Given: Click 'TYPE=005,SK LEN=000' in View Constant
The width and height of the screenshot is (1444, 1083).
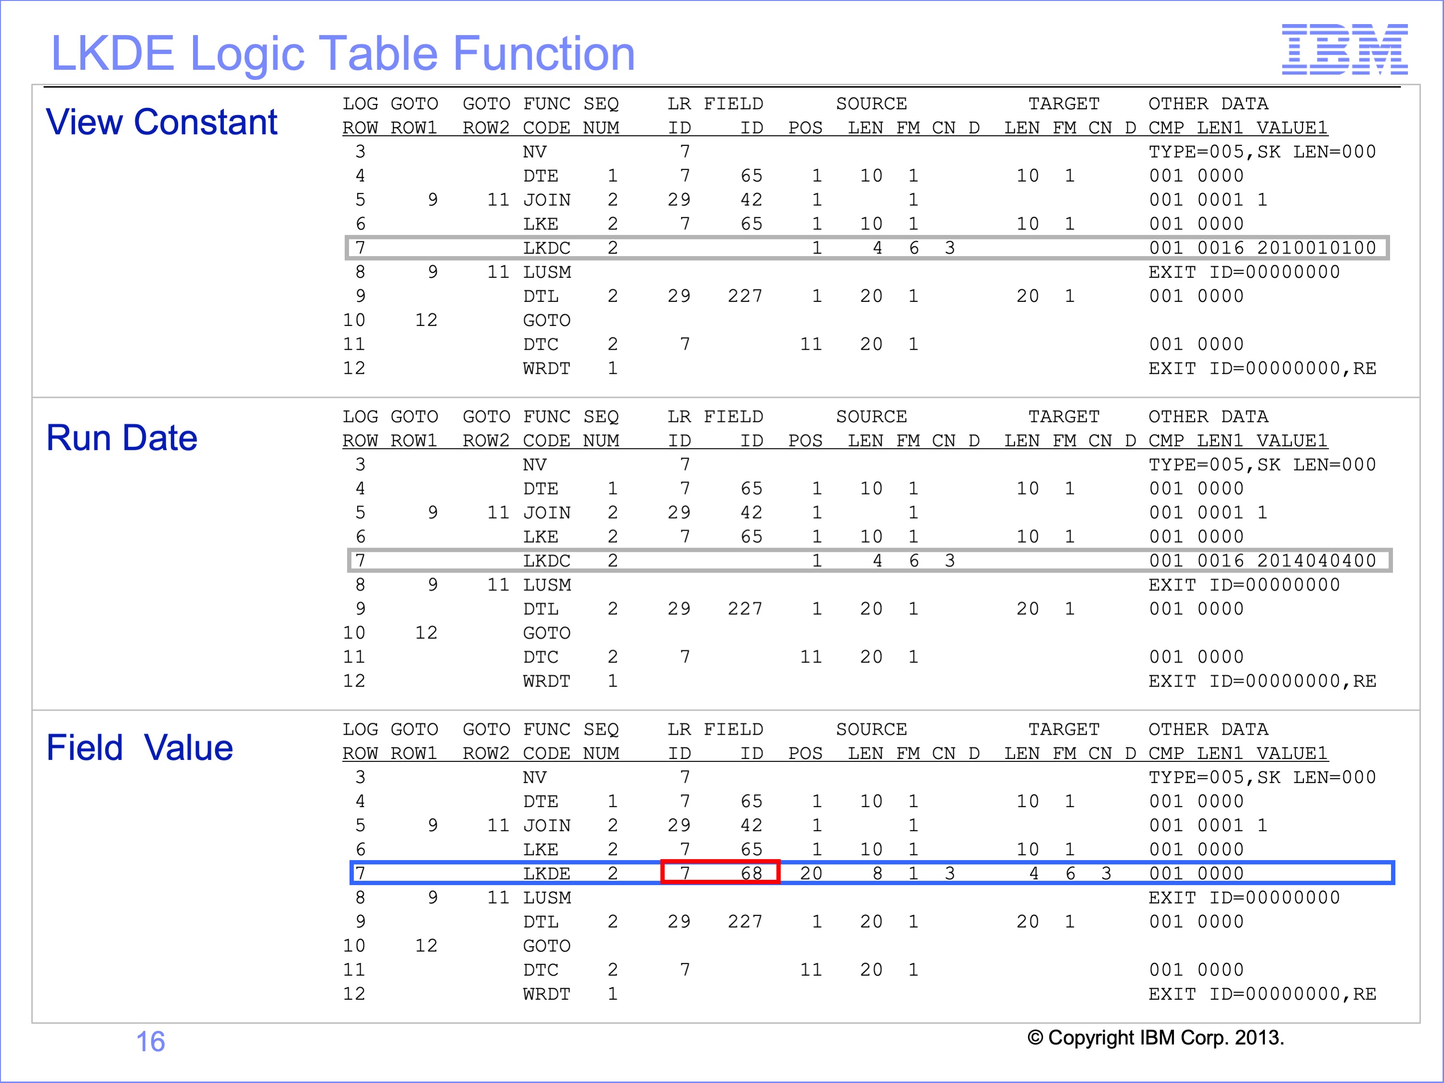Looking at the screenshot, I should [1262, 152].
